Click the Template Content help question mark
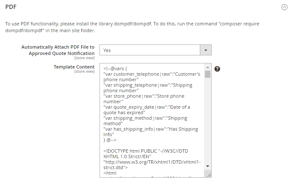The width and height of the screenshot is (290, 181). tap(217, 69)
